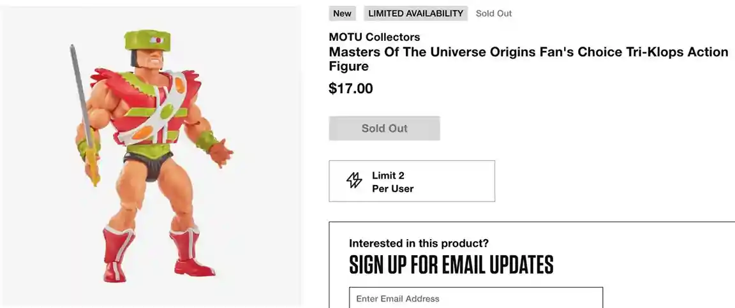Focus the Enter Email Address field
Image resolution: width=735 pixels, height=308 pixels.
[475, 298]
